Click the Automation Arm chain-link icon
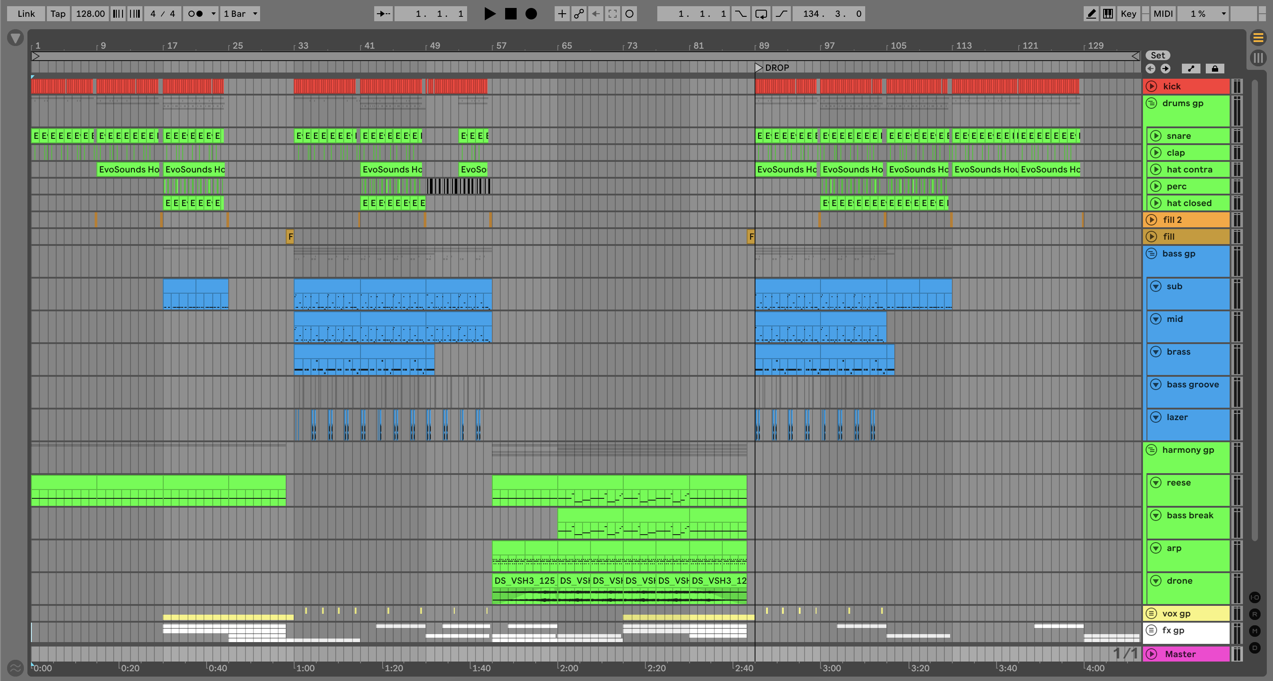The image size is (1273, 681). pyautogui.click(x=579, y=14)
